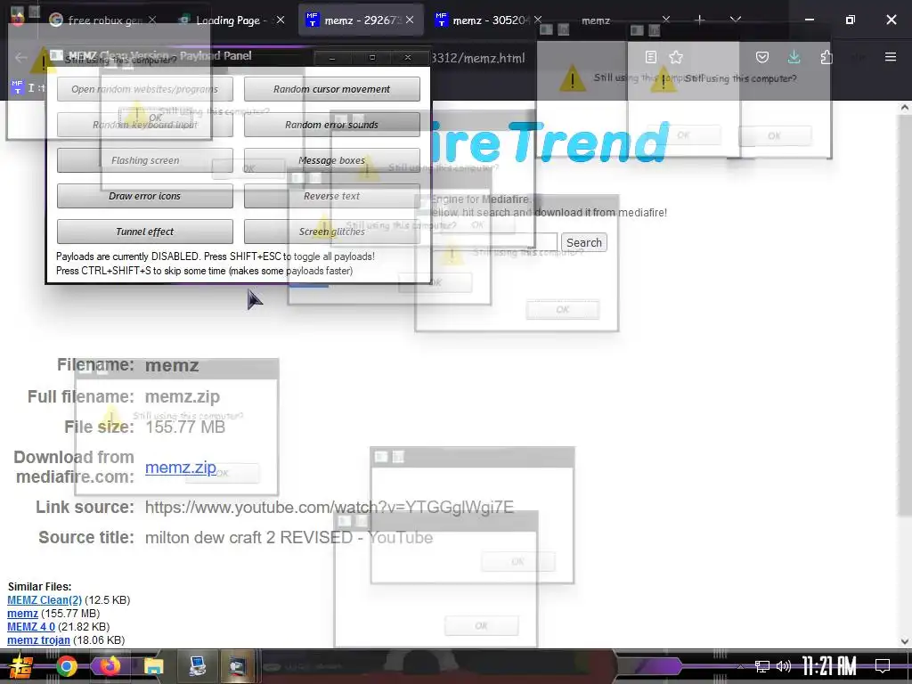Toggle Random error sounds payload
912x684 pixels.
point(331,125)
